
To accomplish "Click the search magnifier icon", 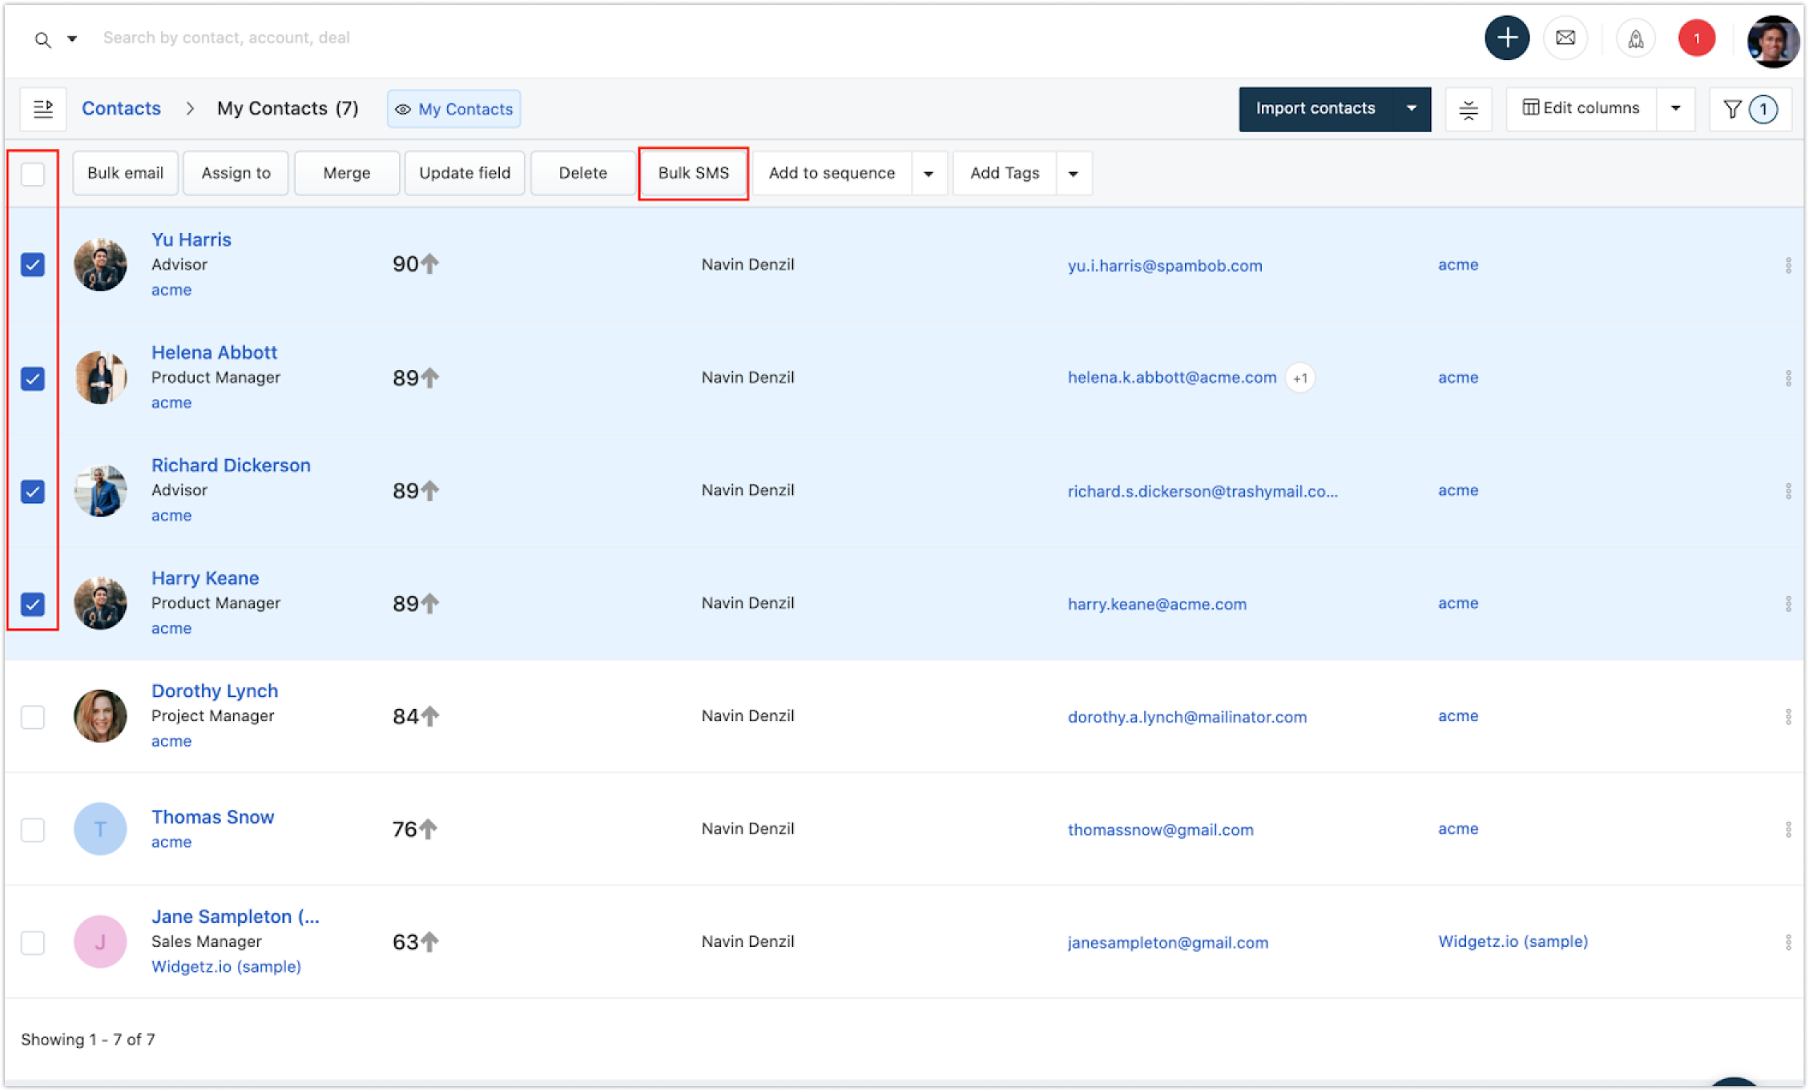I will tap(43, 39).
